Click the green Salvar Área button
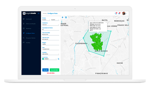Screen dimensions: 150x93 point(54,70)
